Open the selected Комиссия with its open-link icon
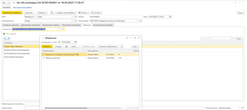247x110 pixels. pyautogui.click(x=63, y=29)
